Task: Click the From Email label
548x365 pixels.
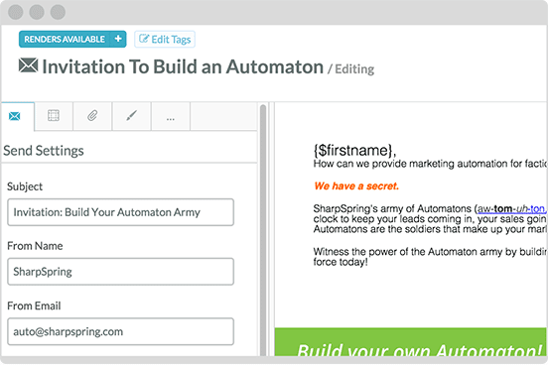Action: (x=34, y=305)
